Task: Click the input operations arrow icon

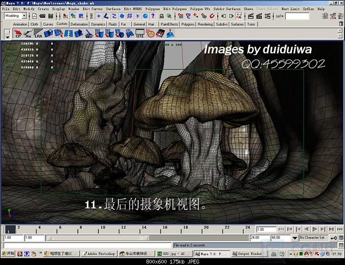Action: [224, 16]
